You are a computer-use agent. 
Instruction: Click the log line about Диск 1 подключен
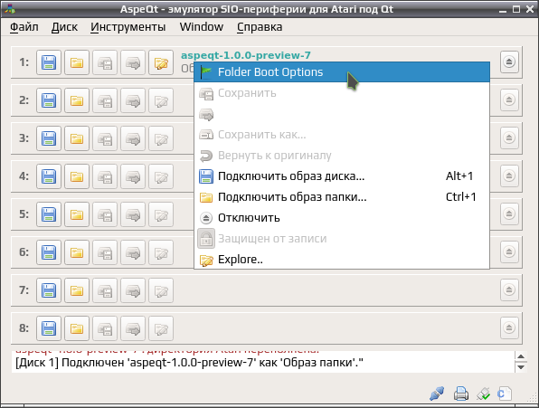tap(189, 363)
